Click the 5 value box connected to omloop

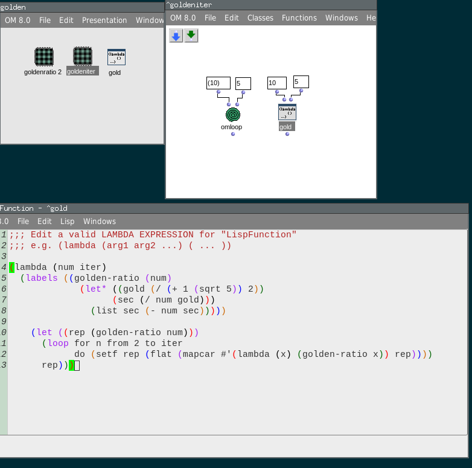pyautogui.click(x=243, y=83)
